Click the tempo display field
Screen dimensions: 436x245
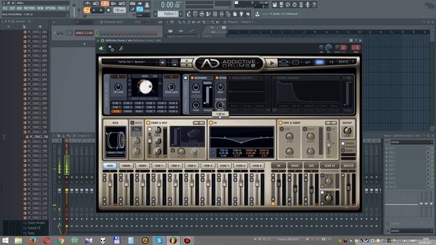[119, 10]
